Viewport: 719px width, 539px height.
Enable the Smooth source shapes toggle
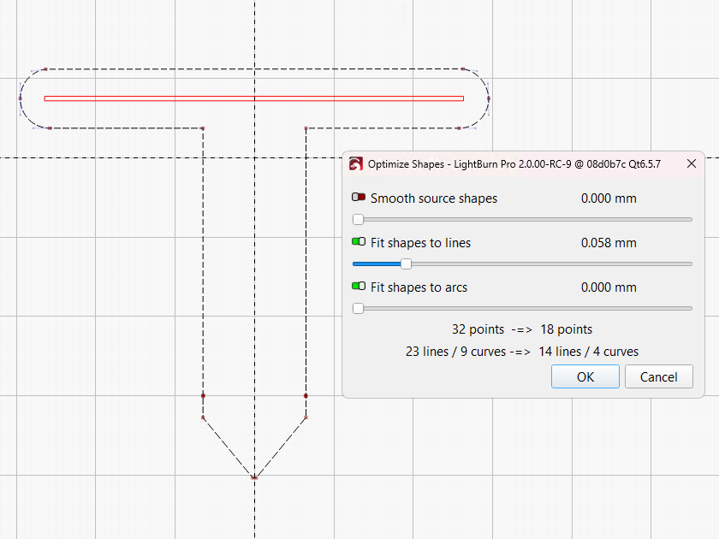[359, 197]
